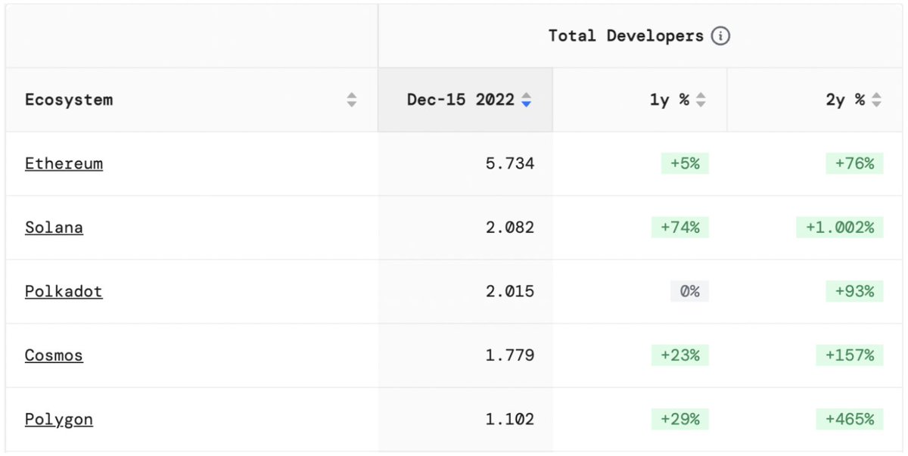
Task: Click Polygon's +465% two-year badge
Action: pos(850,419)
